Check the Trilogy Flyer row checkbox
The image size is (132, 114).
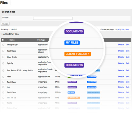coord(3,45)
